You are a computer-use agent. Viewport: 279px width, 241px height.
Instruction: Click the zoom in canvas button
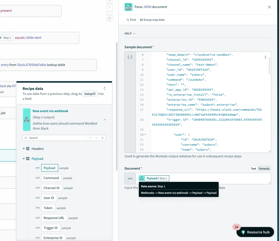click(x=109, y=7)
